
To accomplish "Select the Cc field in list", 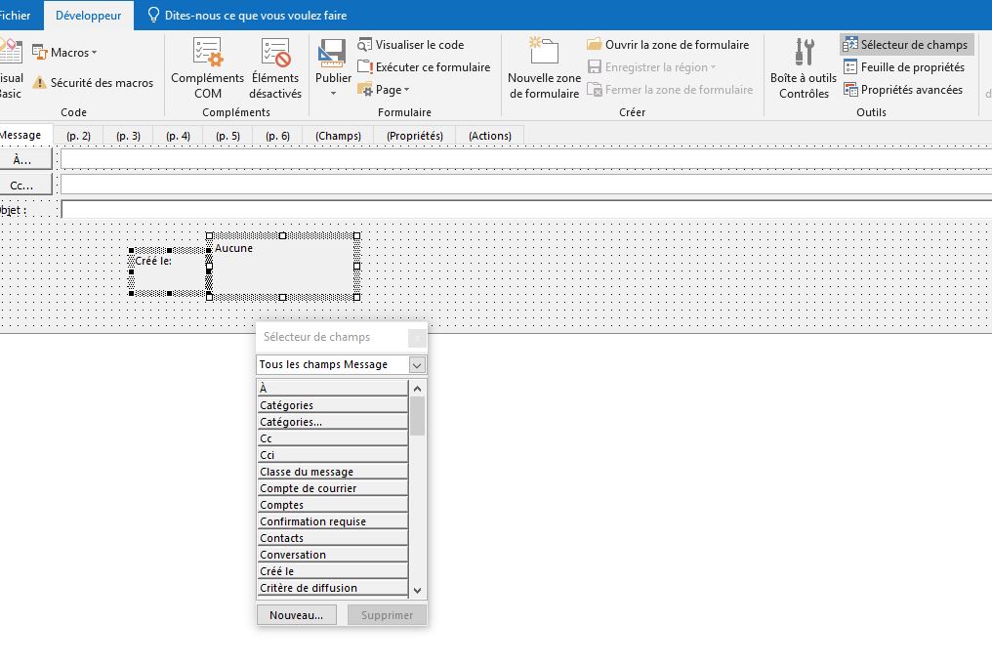I will pos(333,437).
